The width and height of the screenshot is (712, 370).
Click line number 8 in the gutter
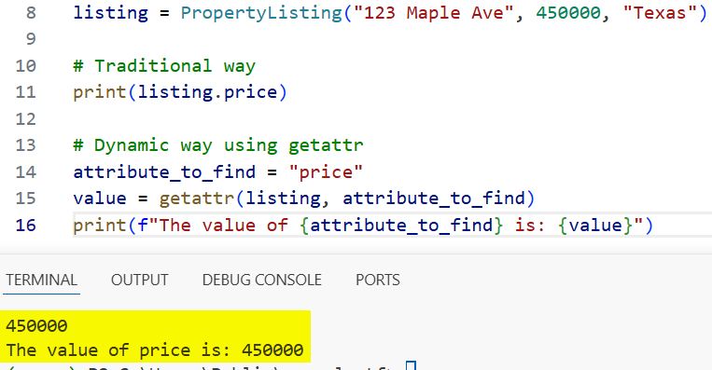pos(31,13)
